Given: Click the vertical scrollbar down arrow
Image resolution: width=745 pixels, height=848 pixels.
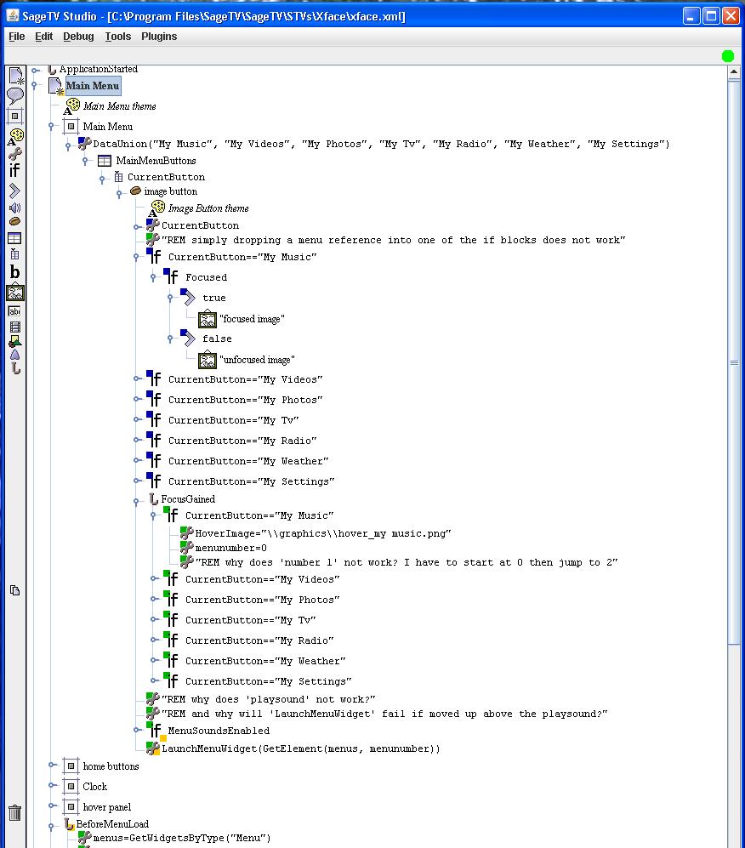Looking at the screenshot, I should point(734,839).
